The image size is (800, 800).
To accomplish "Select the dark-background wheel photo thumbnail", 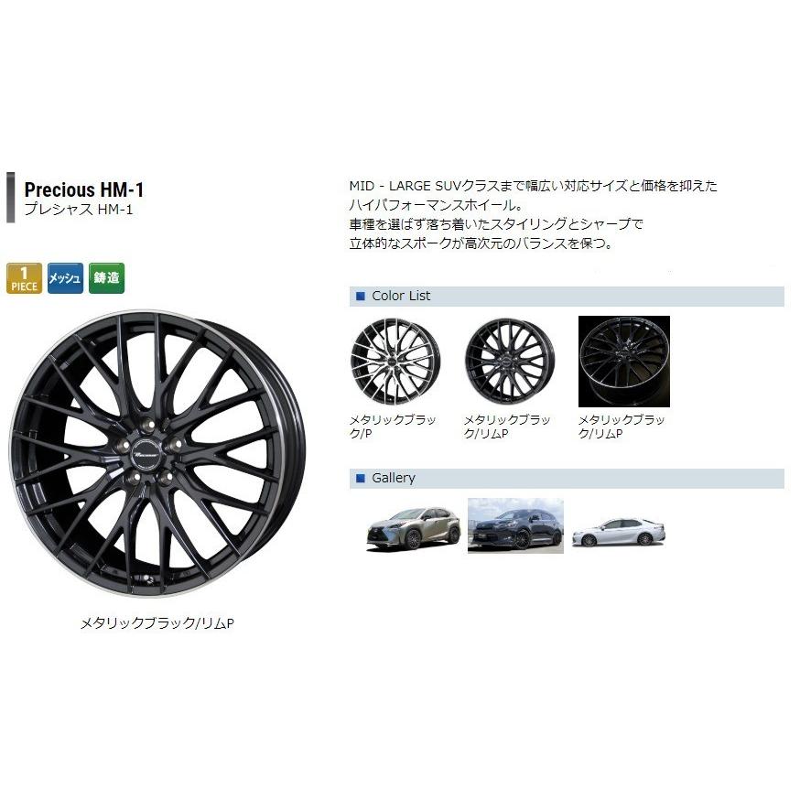I will coord(623,362).
